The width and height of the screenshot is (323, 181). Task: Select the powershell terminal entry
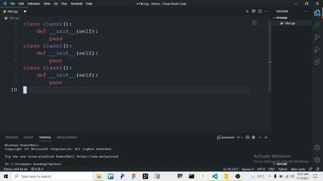tap(226, 137)
